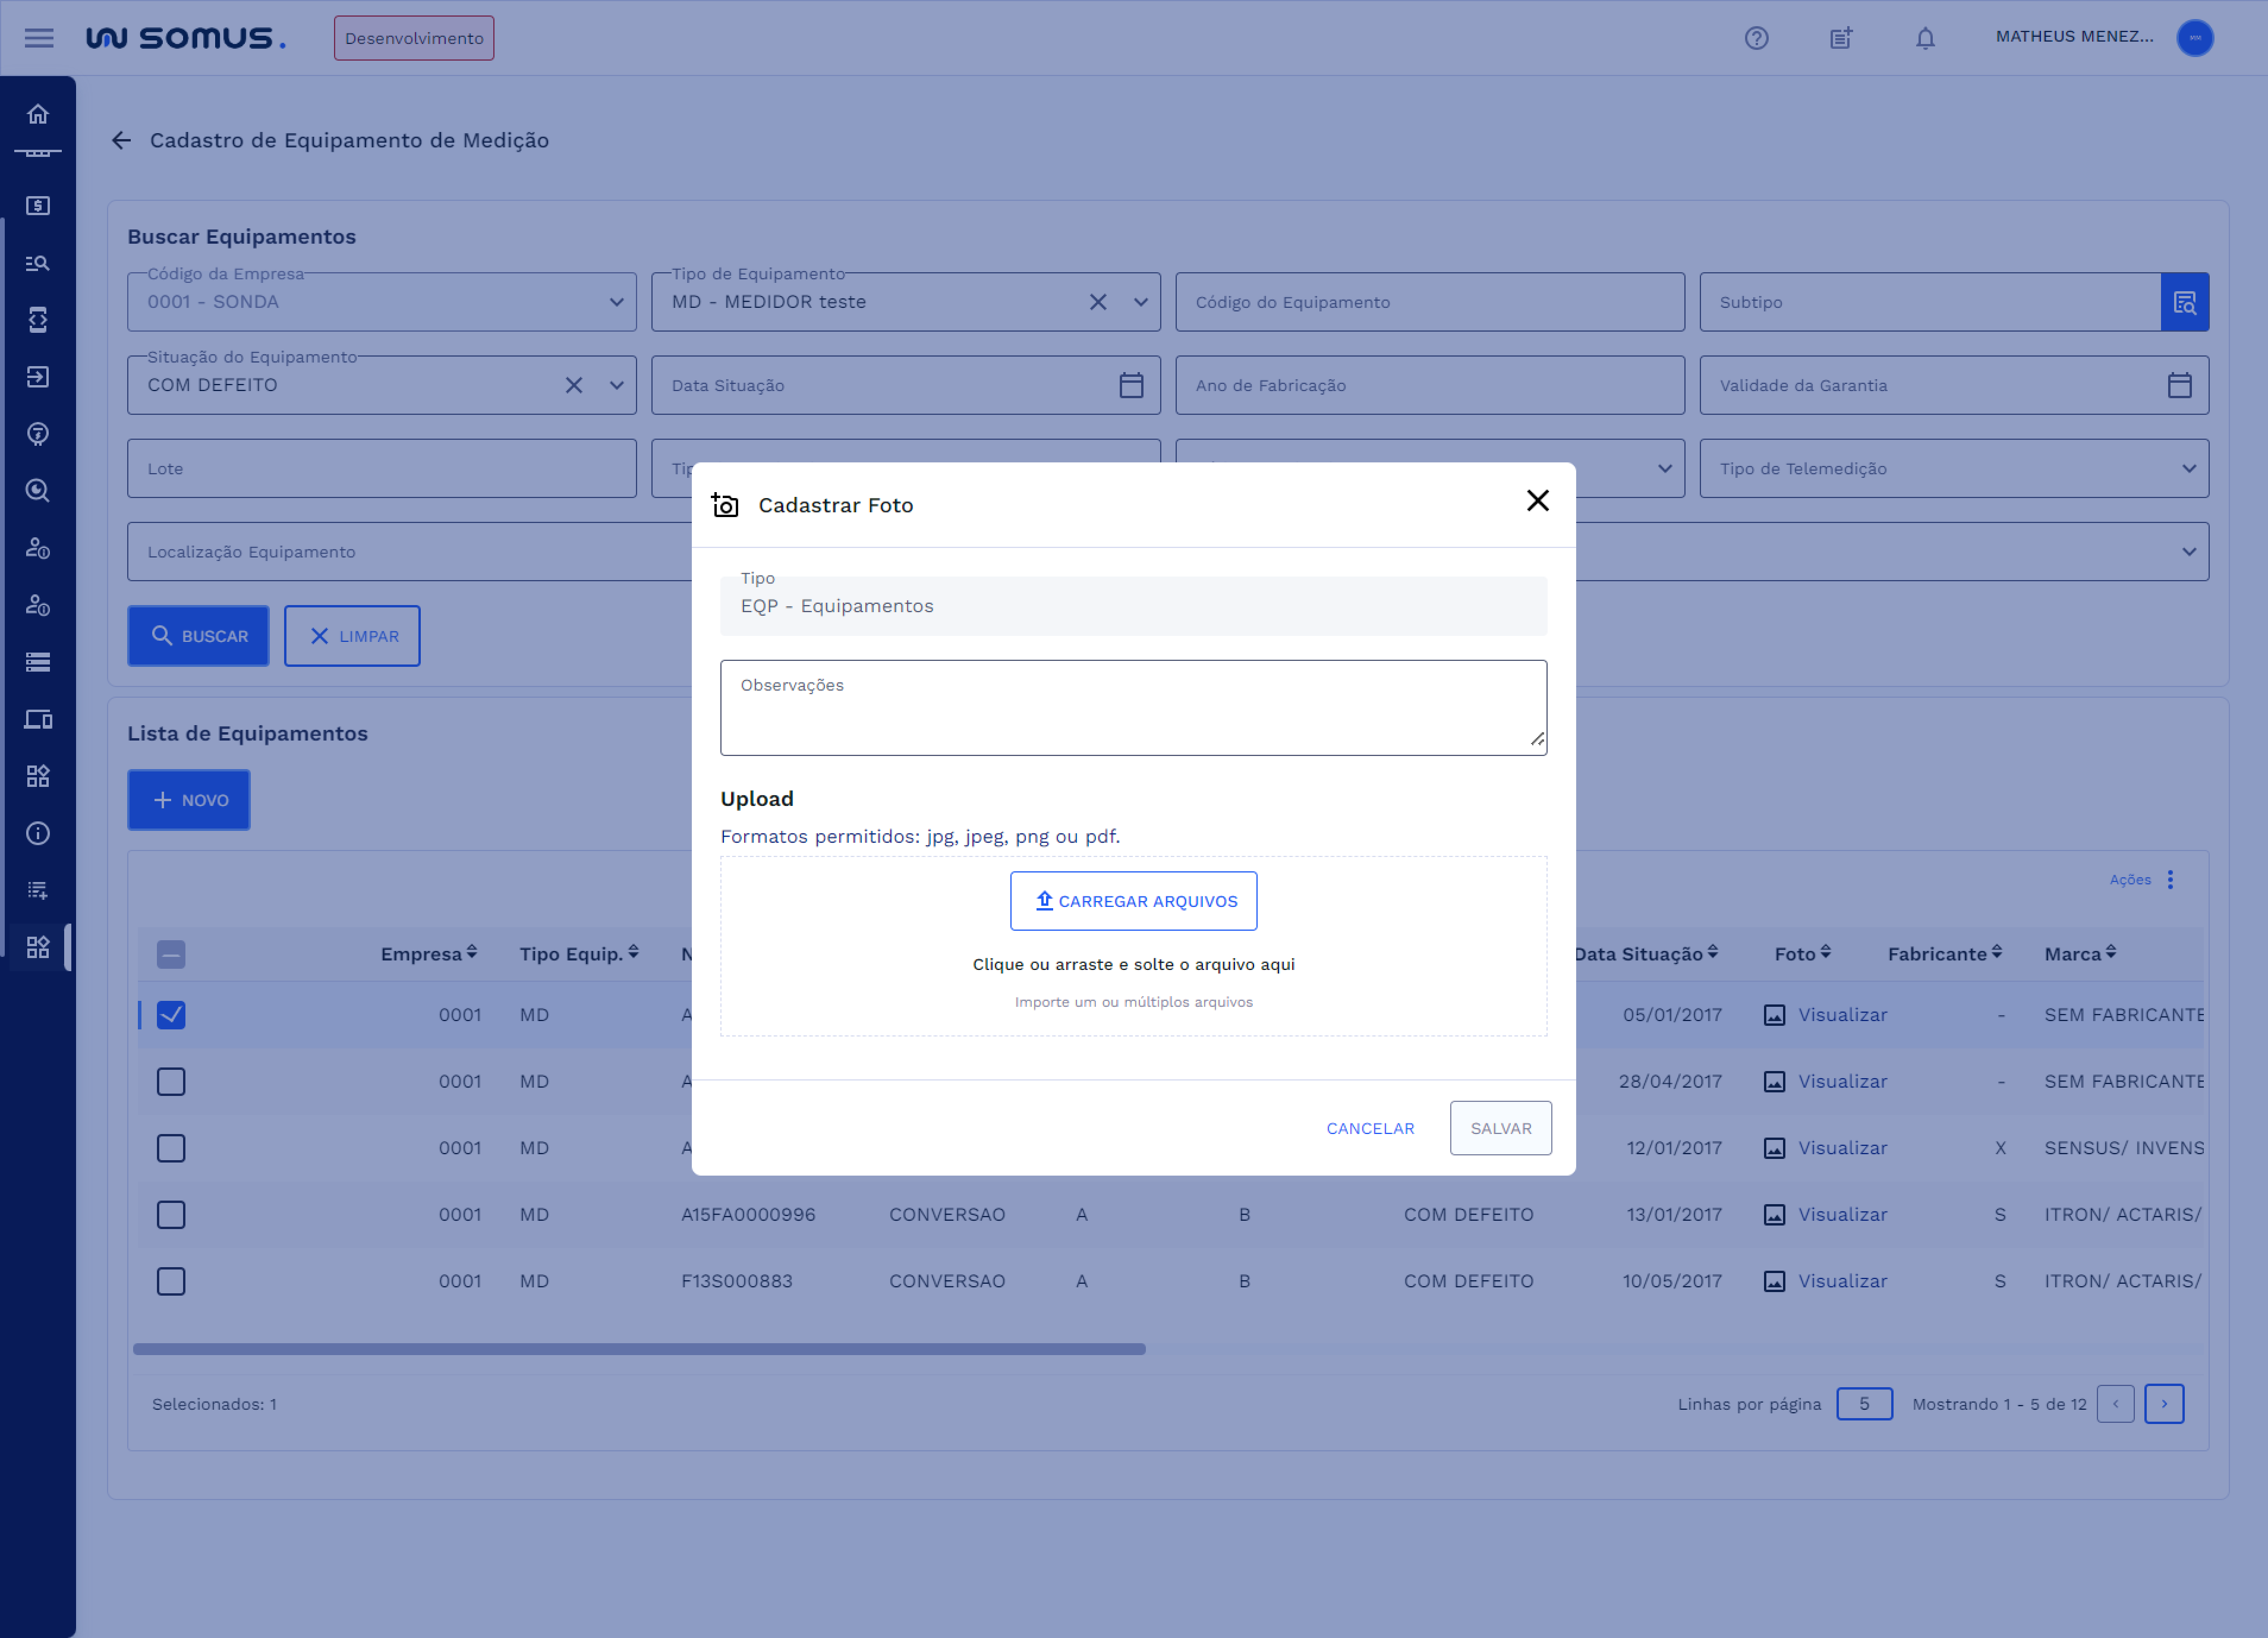Click the CANCELAR button

coord(1370,1128)
